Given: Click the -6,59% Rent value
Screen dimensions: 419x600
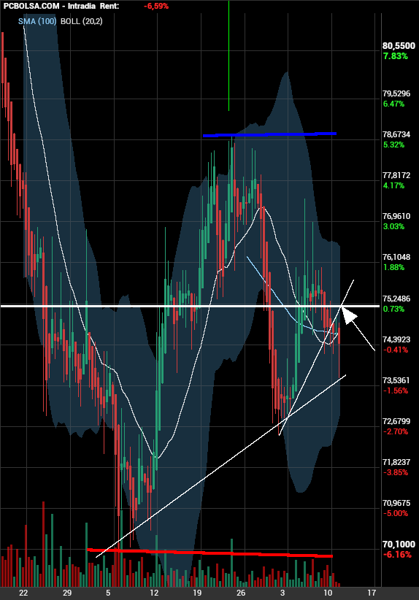Looking at the screenshot, I should (156, 6).
